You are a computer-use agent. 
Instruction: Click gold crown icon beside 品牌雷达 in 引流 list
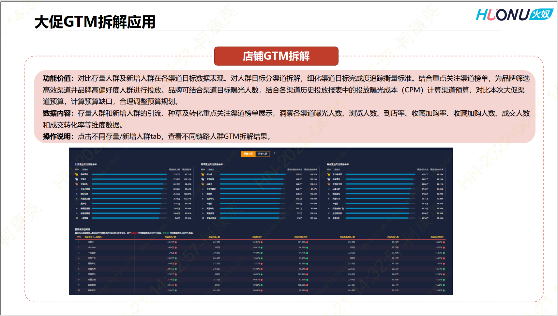point(77,174)
